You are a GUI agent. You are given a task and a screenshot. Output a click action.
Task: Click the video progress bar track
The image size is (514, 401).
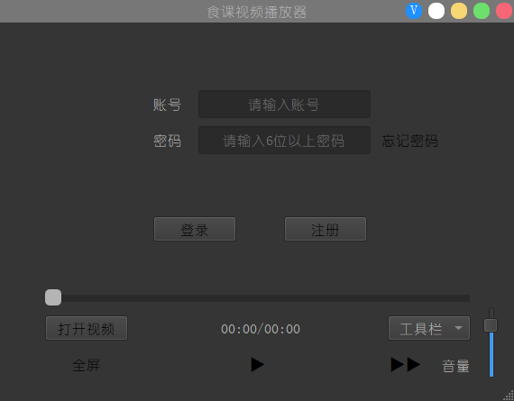(x=257, y=298)
